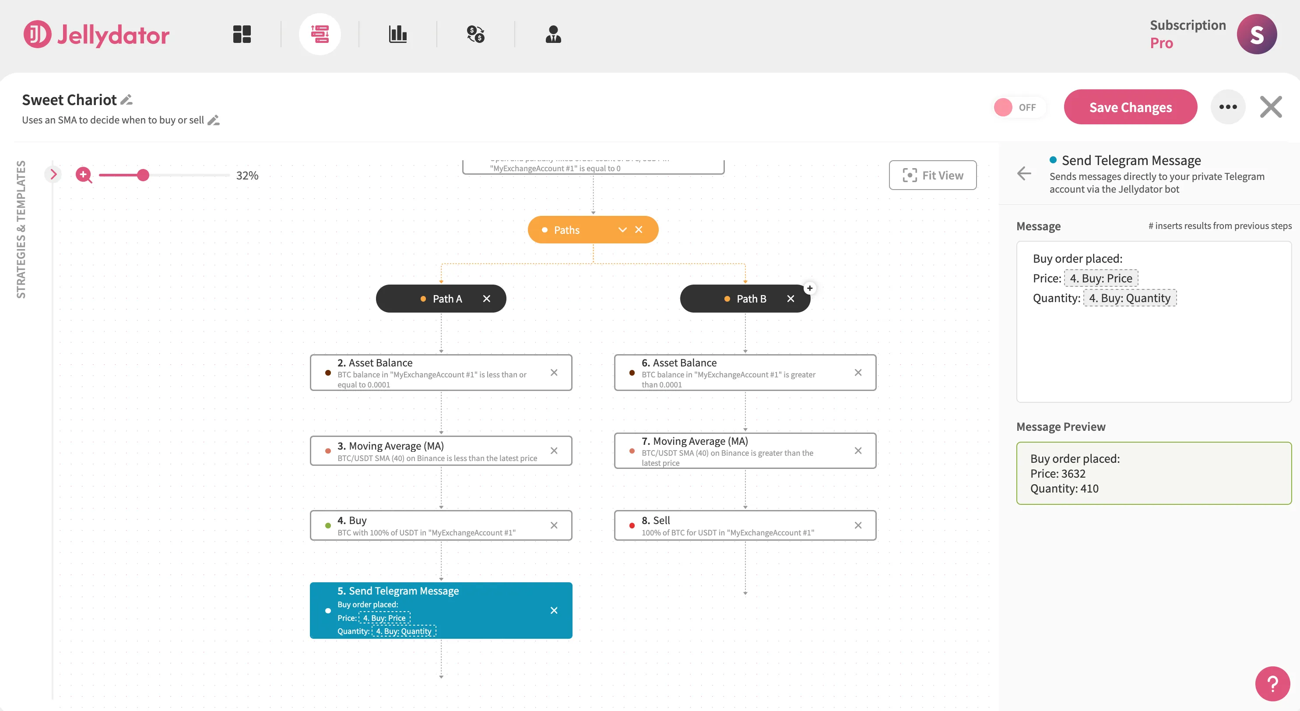Expand the Strategies & Templates sidebar

pos(53,174)
